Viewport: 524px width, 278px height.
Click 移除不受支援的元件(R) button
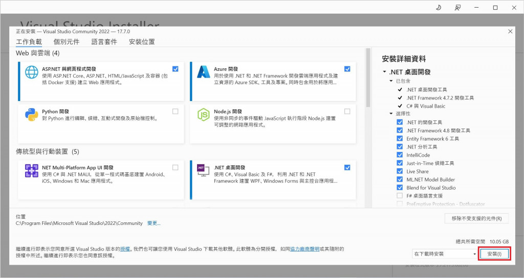[x=476, y=218]
